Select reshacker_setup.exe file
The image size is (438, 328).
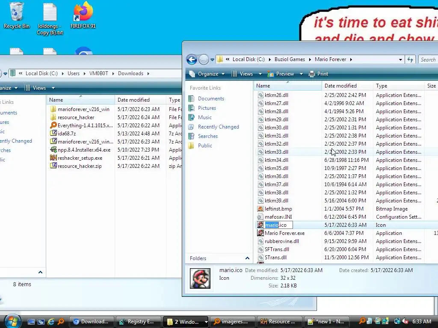coord(80,158)
